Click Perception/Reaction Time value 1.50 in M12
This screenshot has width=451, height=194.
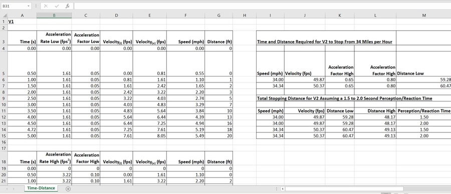coord(423,117)
